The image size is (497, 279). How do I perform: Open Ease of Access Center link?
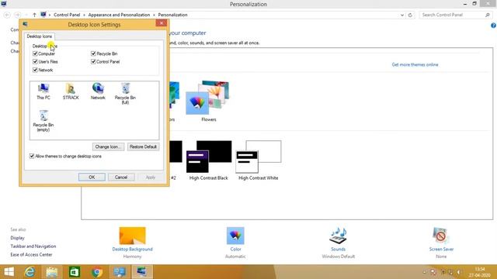(x=31, y=255)
